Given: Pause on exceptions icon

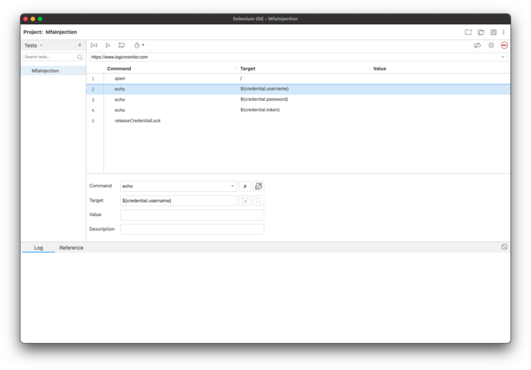Looking at the screenshot, I should [x=491, y=46].
